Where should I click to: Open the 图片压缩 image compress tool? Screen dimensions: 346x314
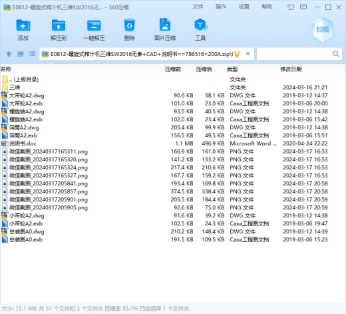coord(165,25)
